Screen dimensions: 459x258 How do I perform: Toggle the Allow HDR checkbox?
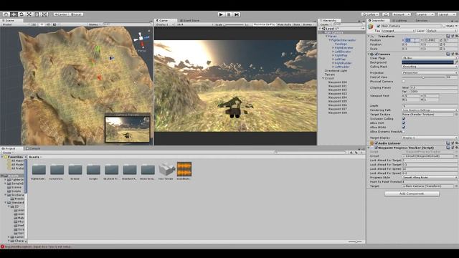(404, 123)
